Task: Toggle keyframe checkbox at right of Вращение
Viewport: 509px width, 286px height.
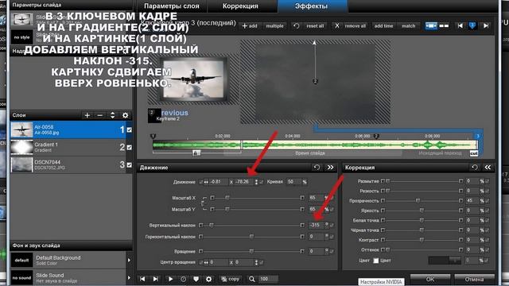Action: tap(332, 251)
